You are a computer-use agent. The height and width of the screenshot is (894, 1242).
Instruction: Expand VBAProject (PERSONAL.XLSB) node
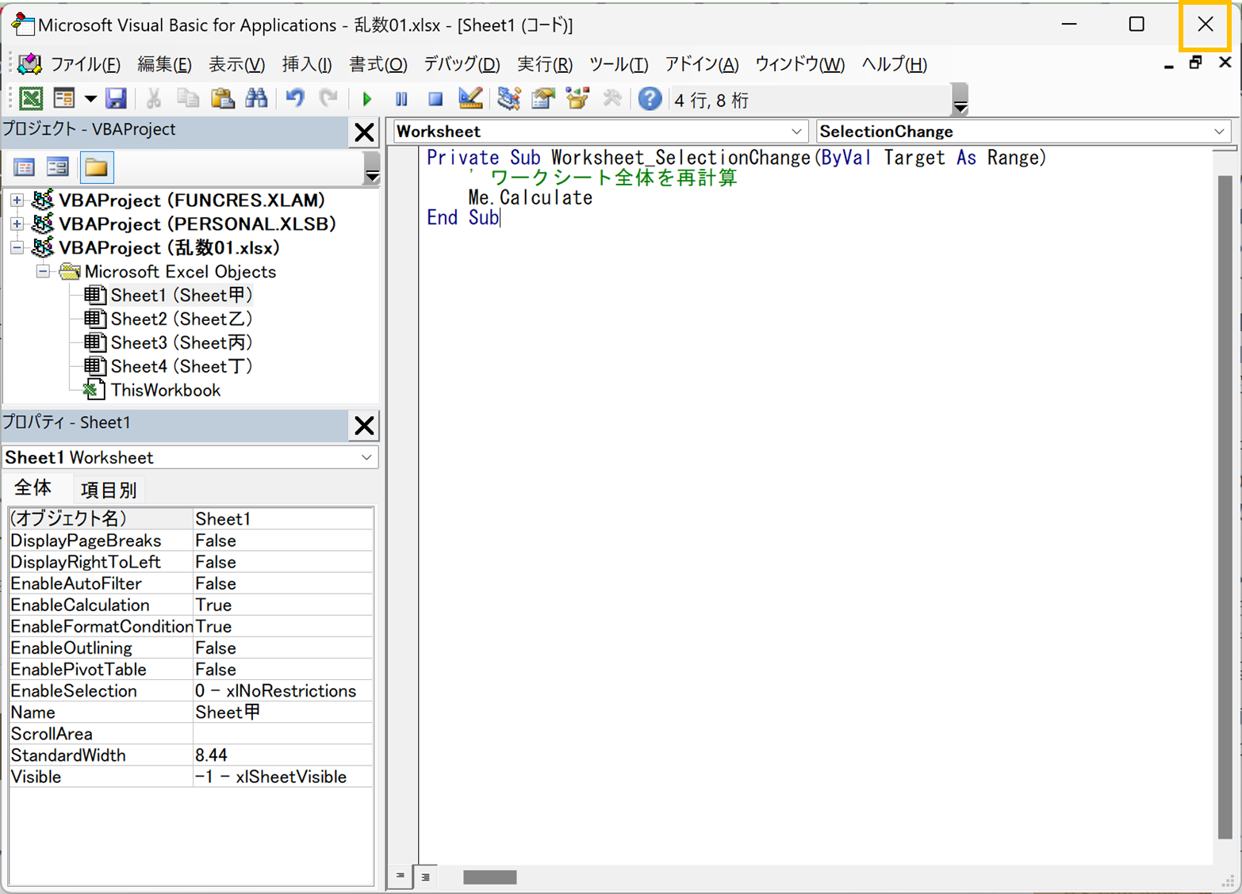(x=17, y=224)
